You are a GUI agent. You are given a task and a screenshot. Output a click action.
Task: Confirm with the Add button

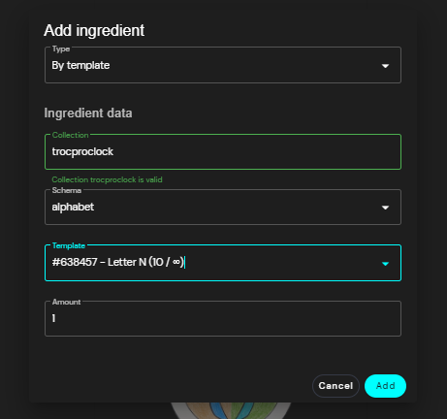(385, 386)
